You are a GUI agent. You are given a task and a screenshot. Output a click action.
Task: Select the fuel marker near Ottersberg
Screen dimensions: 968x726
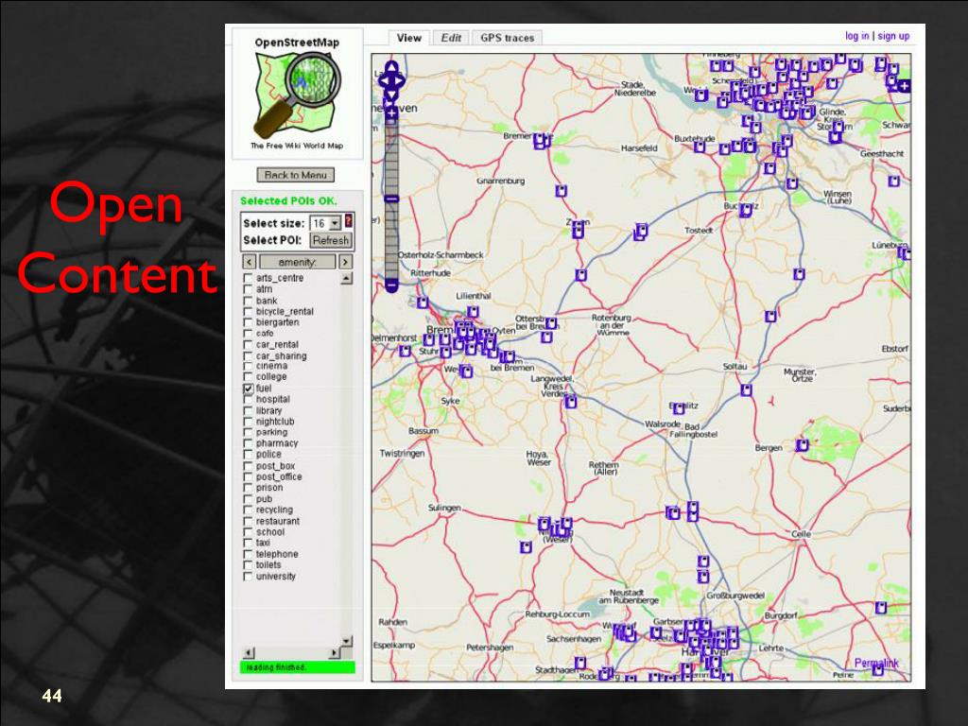550,323
